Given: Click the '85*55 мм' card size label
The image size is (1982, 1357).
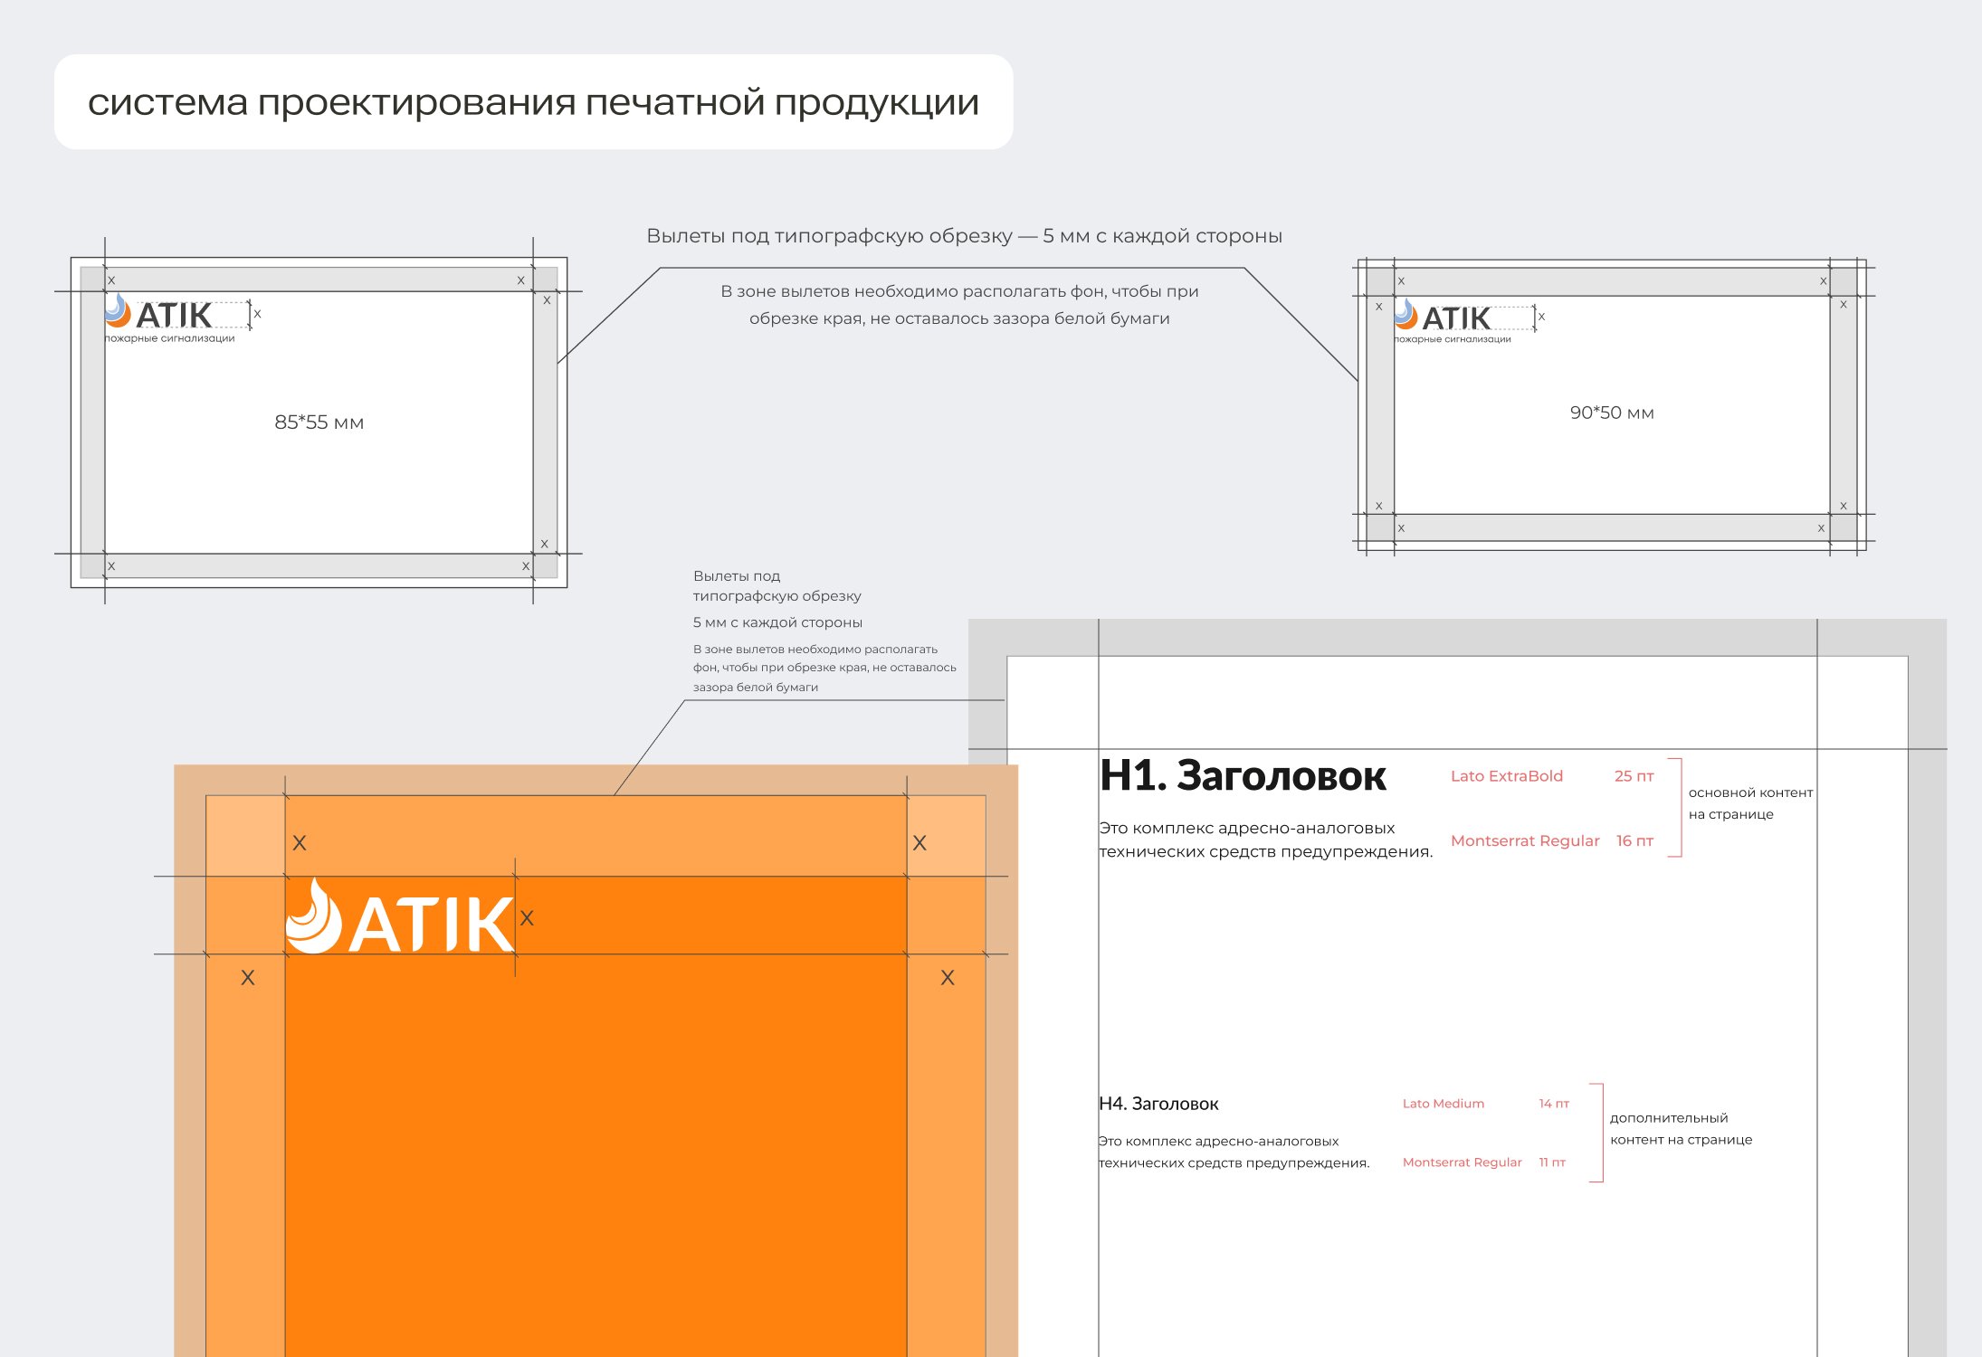Looking at the screenshot, I should tap(319, 422).
